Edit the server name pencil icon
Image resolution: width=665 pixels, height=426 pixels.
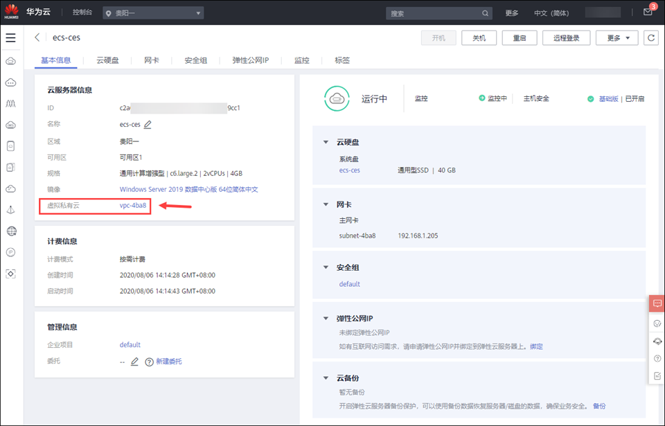(x=148, y=125)
